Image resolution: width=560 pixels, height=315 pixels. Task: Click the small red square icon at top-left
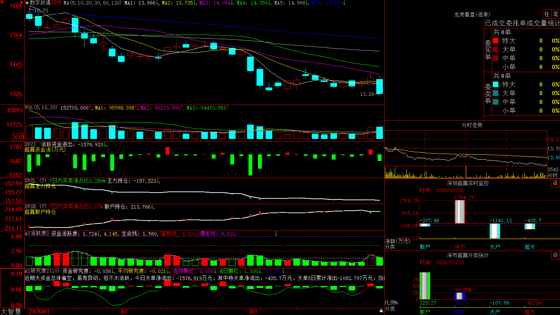tap(1, 1)
